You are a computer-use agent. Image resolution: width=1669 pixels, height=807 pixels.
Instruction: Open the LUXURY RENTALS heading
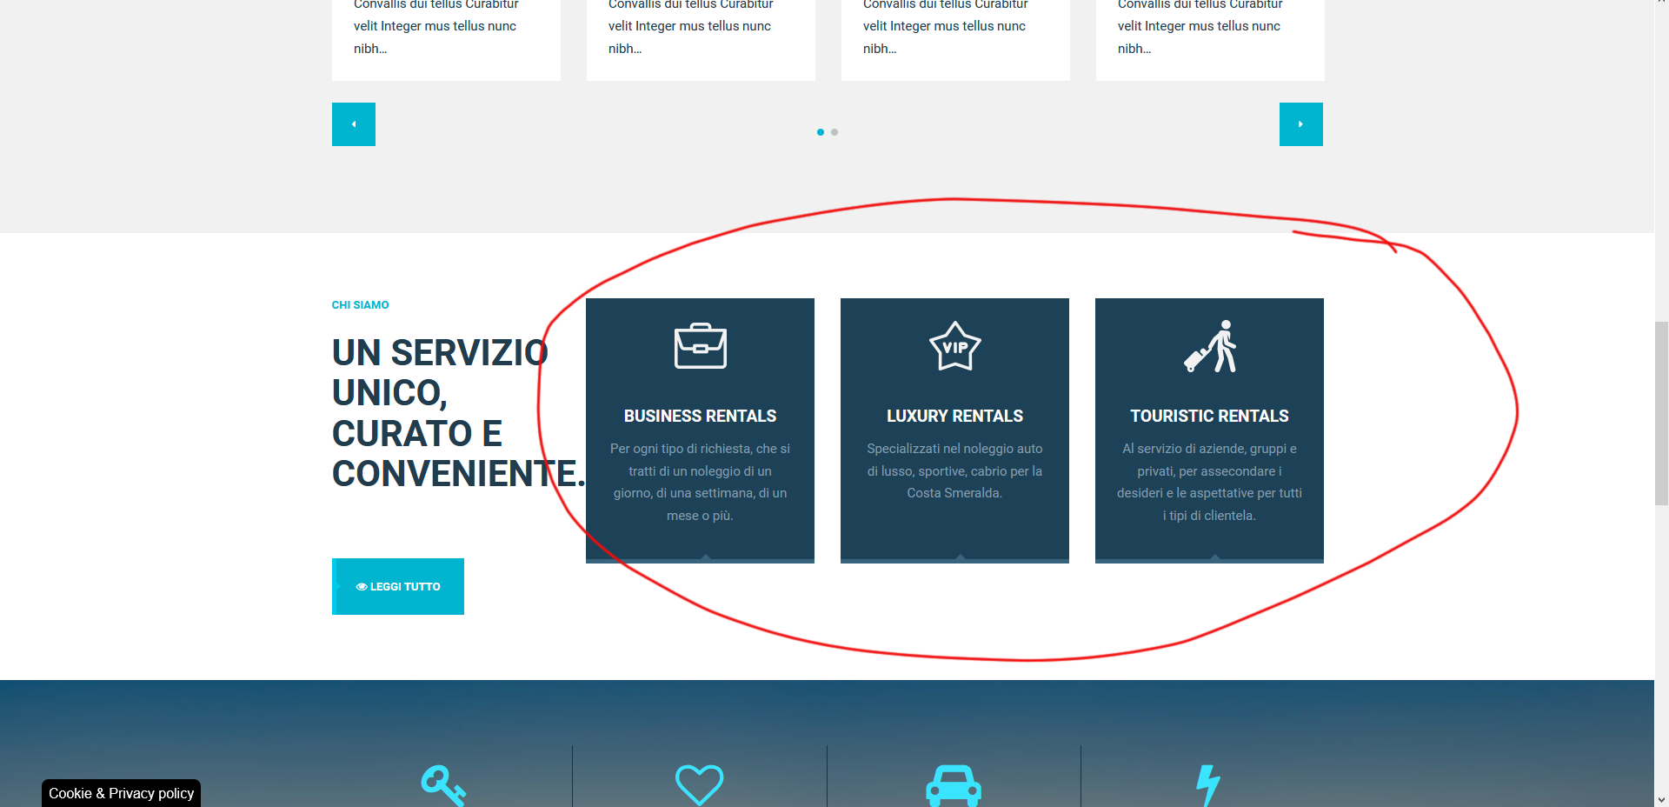[x=955, y=417]
